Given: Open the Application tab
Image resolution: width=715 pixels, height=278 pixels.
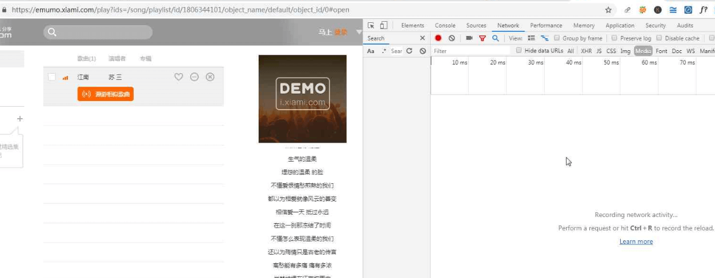Looking at the screenshot, I should (620, 25).
